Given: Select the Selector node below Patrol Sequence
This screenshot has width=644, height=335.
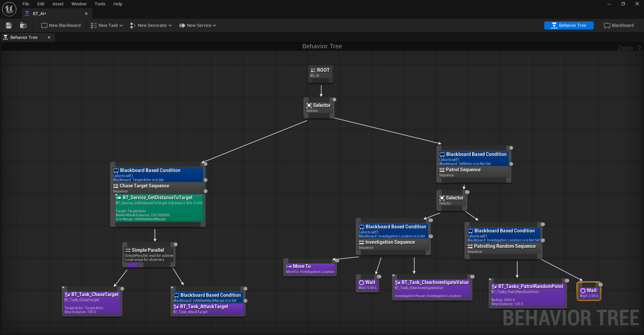Looking at the screenshot, I should pos(452,200).
